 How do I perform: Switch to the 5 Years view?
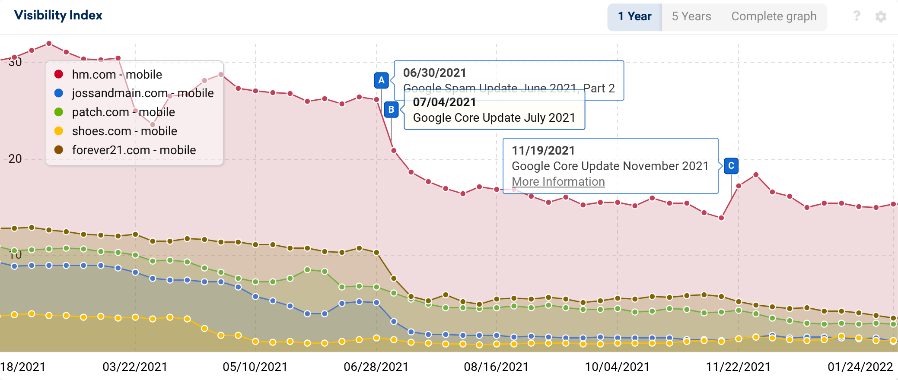[x=691, y=17]
